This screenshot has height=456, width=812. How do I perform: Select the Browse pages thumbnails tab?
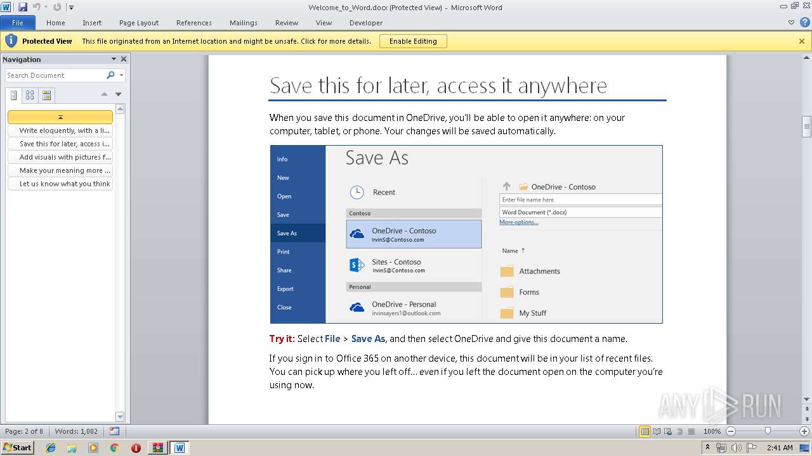pos(30,96)
